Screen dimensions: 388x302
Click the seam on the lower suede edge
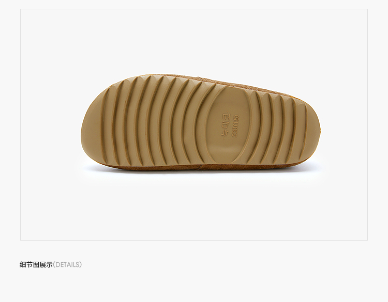pos(199,168)
